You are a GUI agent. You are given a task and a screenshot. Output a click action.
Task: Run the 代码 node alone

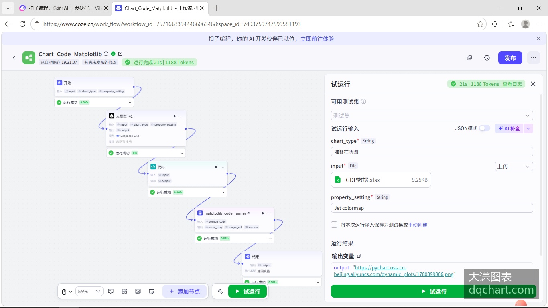(x=216, y=167)
